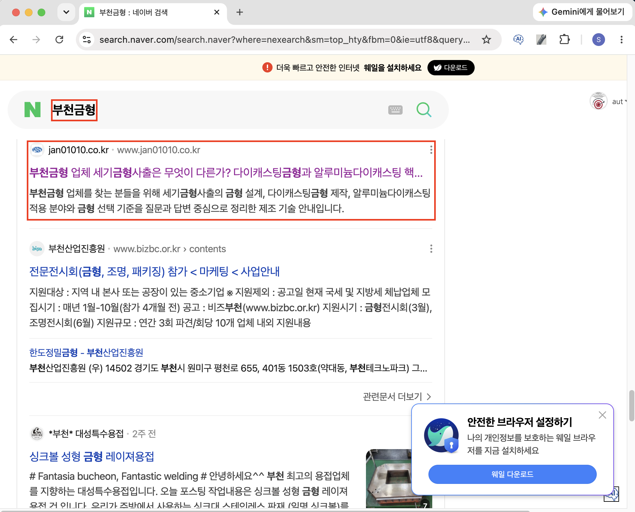635x512 pixels.
Task: Open the welding photo thumbnail
Action: 389,478
